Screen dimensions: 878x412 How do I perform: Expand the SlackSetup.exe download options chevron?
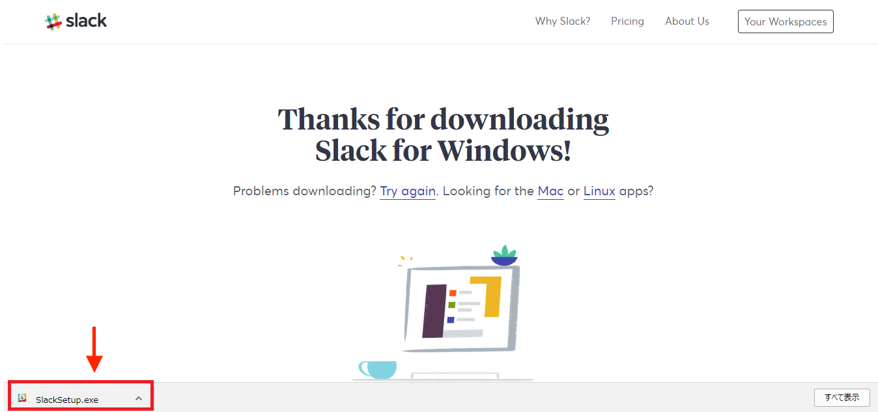pyautogui.click(x=138, y=397)
